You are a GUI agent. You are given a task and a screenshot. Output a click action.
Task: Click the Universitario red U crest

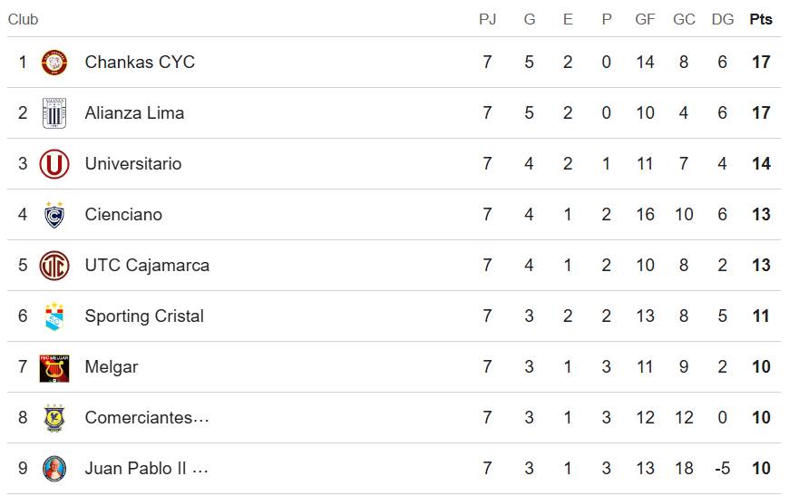(54, 164)
